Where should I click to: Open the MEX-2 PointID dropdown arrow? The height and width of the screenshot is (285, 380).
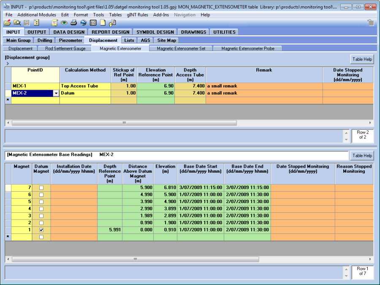coord(56,93)
